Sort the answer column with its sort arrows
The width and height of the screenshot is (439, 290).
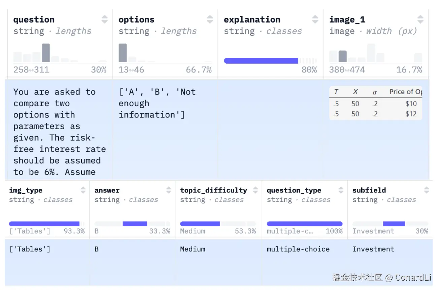168,190
